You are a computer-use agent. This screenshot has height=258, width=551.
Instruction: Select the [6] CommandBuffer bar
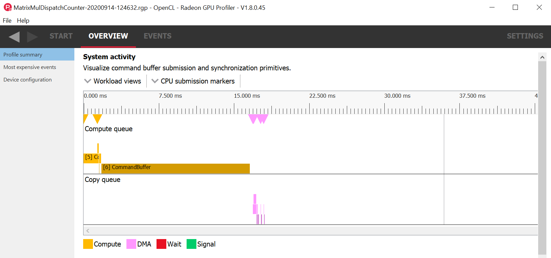pos(175,168)
